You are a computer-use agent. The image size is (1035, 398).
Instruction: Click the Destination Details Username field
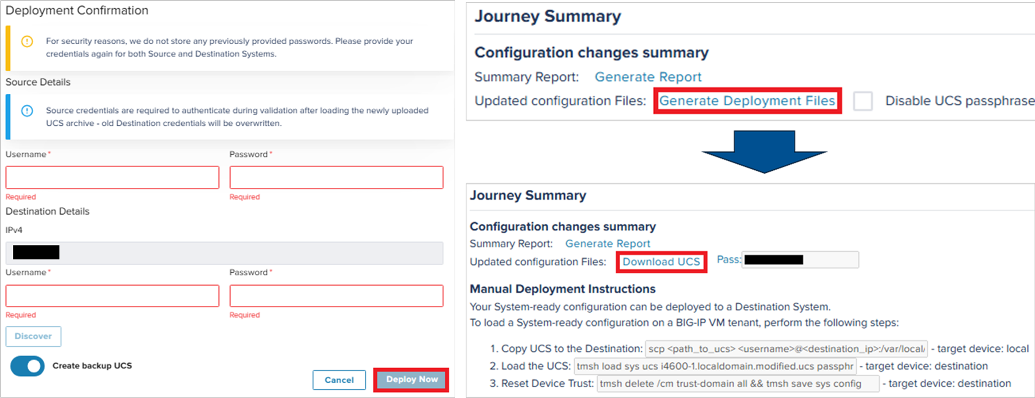click(x=112, y=296)
